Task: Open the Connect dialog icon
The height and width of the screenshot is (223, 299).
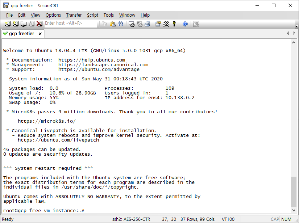Action: click(x=8, y=24)
